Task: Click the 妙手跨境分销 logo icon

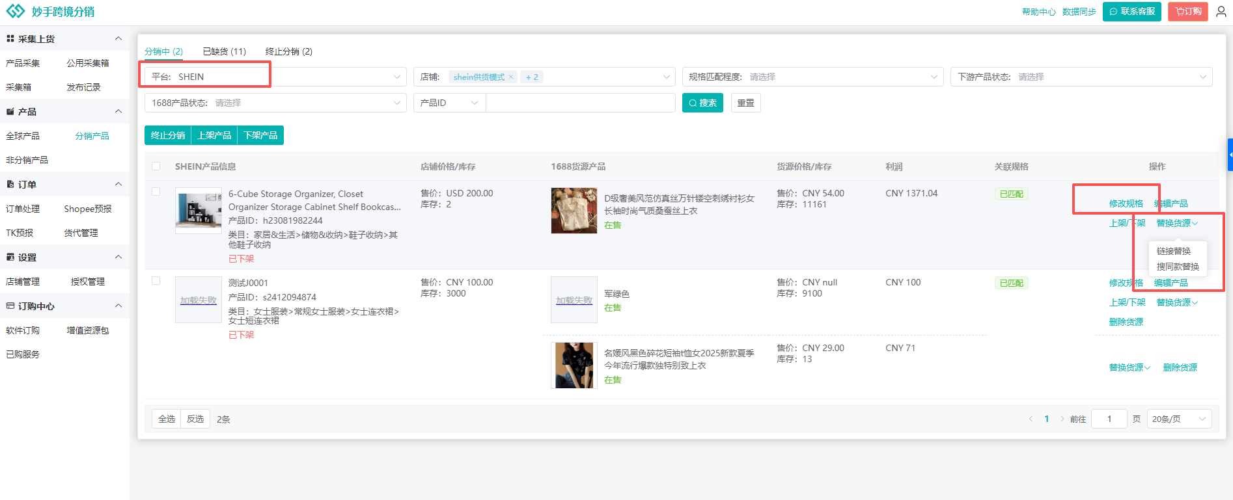Action: pyautogui.click(x=15, y=12)
